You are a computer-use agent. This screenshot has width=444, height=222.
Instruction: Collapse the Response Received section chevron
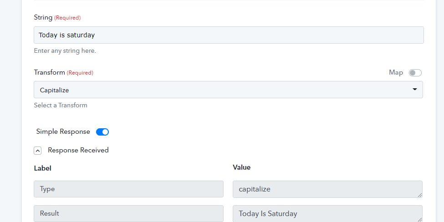click(x=38, y=151)
